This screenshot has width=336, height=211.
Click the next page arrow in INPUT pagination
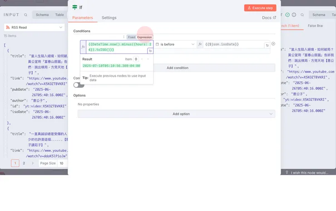tap(33, 163)
